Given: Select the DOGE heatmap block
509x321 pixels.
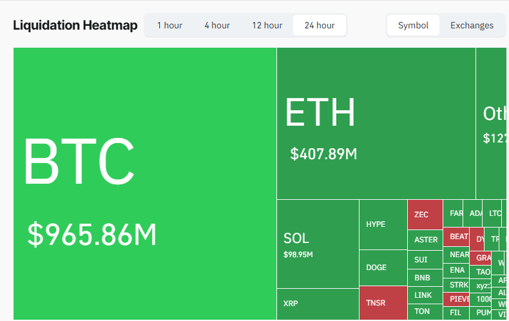Looking at the screenshot, I should pos(383,267).
